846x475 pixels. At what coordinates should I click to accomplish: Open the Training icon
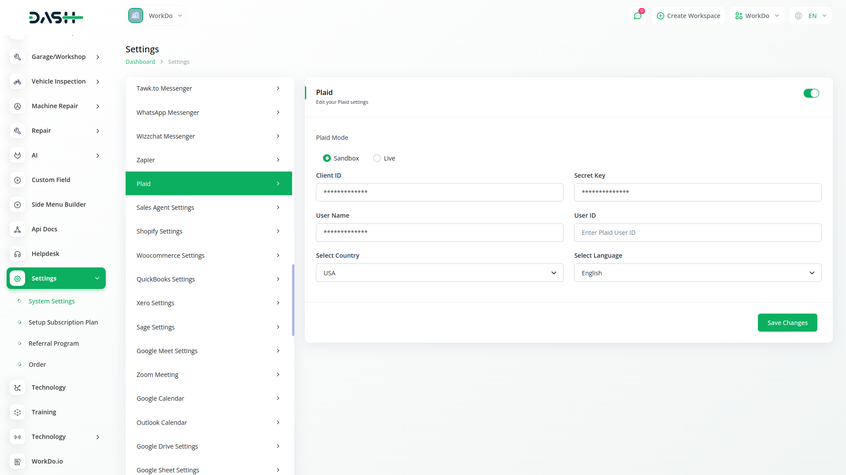[x=18, y=412]
